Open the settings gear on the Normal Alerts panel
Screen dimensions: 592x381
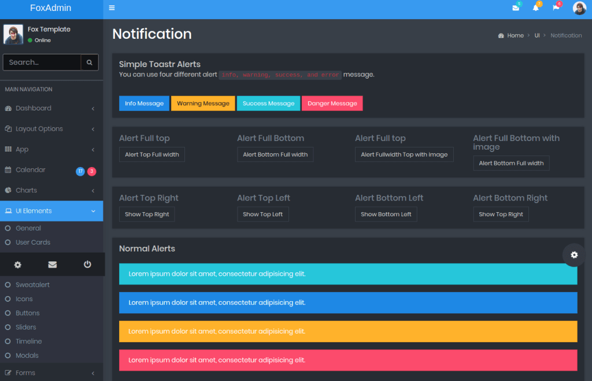click(573, 254)
